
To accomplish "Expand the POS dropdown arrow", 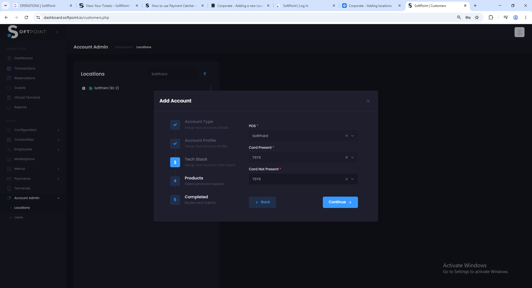I will pyautogui.click(x=352, y=136).
